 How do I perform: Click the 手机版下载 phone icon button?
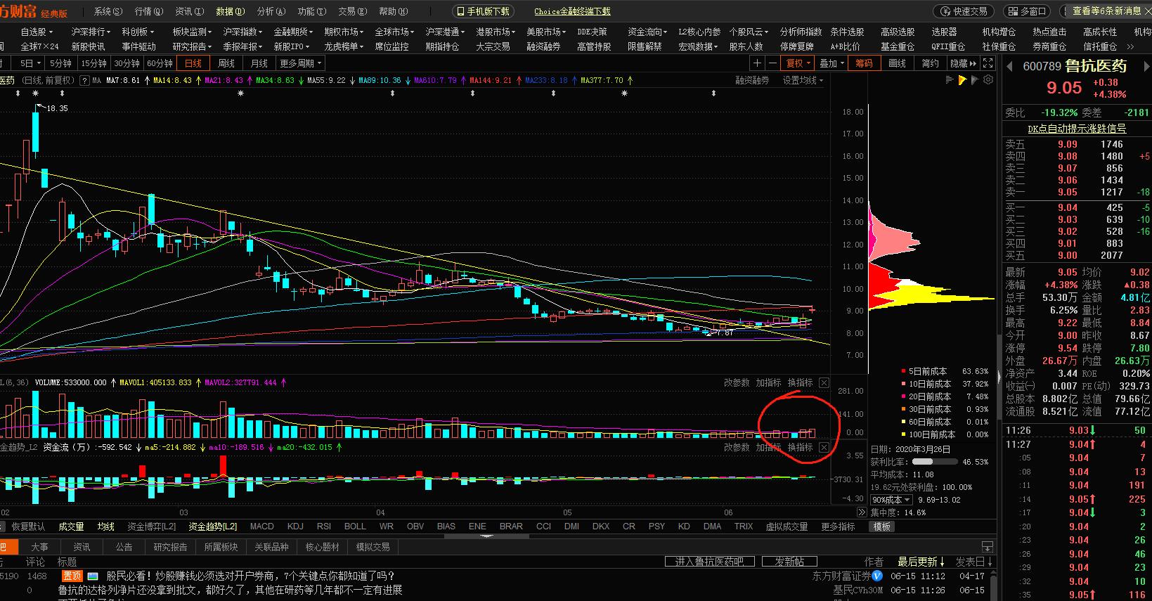point(483,11)
